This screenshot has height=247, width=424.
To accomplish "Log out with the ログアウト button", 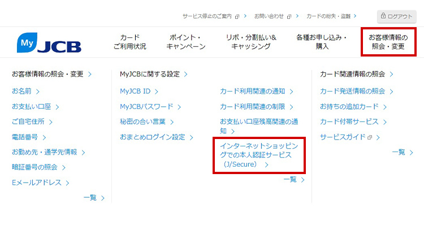I will (397, 16).
